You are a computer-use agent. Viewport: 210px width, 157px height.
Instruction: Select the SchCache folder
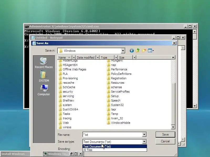click(x=67, y=87)
